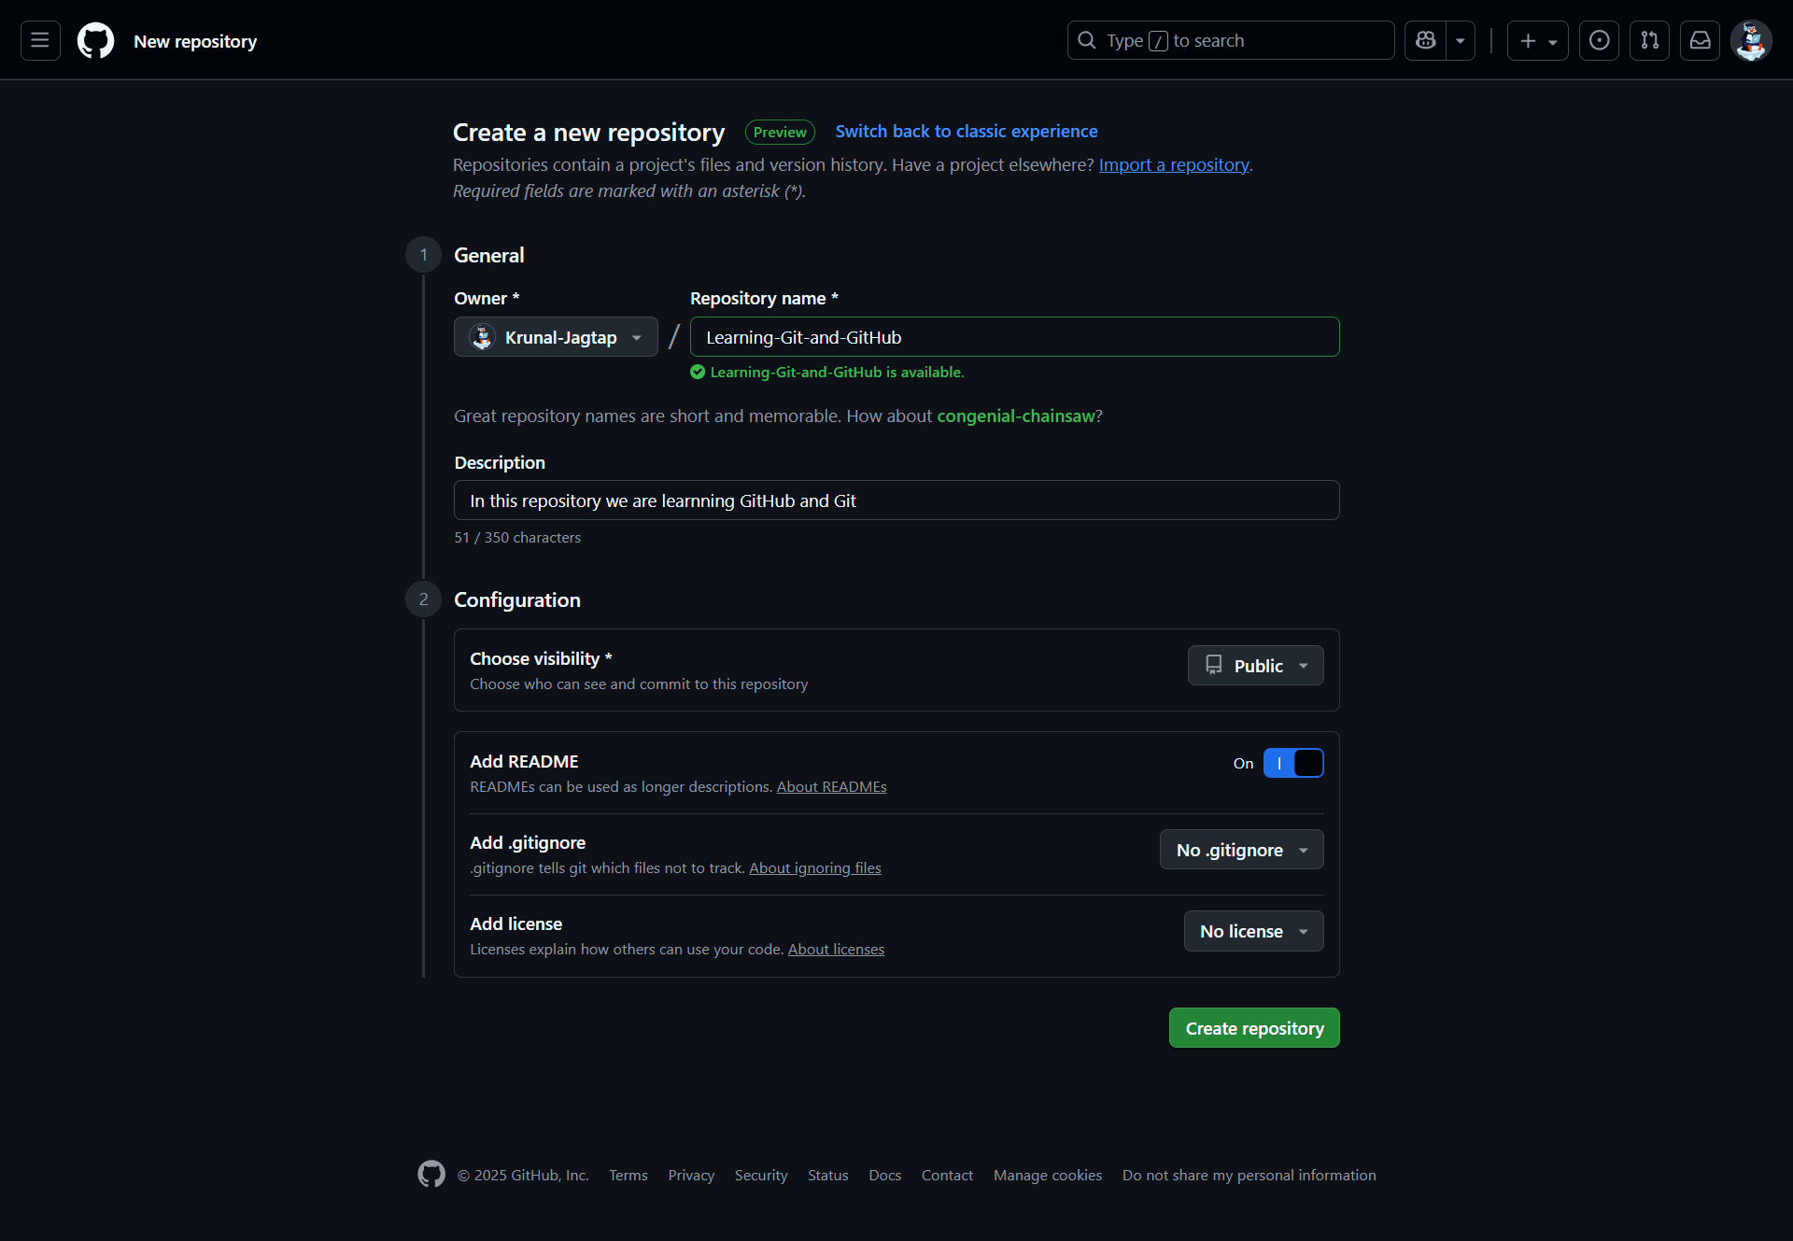Open the Notifications inbox icon

tap(1700, 40)
